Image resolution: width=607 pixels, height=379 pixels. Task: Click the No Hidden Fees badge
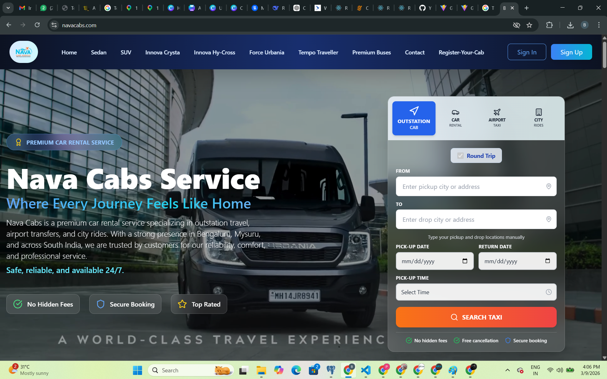click(x=43, y=304)
